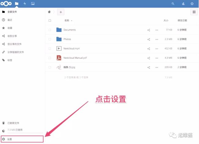
Task: Open the contacts menu icon in header
Action: click(183, 4)
